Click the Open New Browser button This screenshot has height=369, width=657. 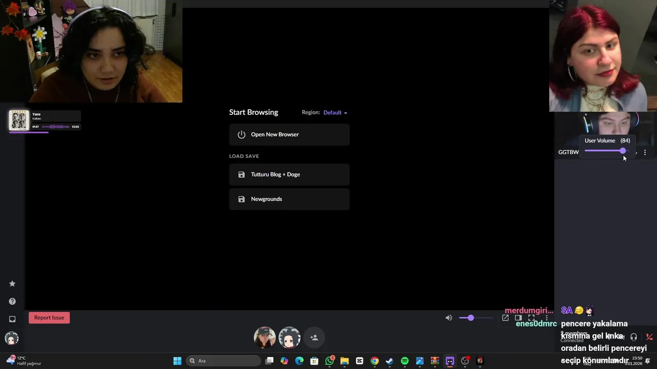[289, 134]
